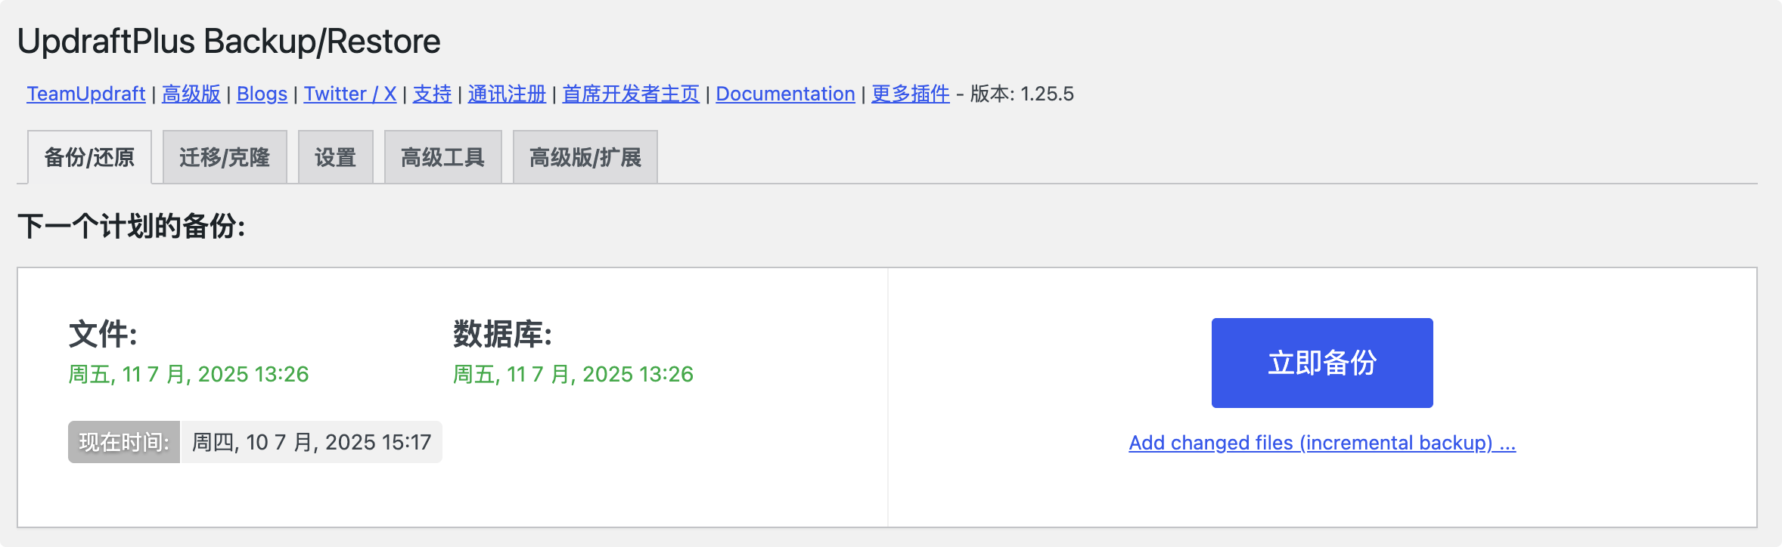1782x547 pixels.
Task: Click the 高级版 header link
Action: coord(191,94)
